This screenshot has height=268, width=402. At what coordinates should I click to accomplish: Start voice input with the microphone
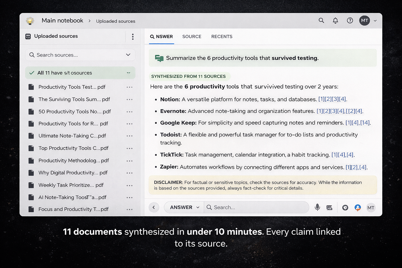click(x=317, y=207)
